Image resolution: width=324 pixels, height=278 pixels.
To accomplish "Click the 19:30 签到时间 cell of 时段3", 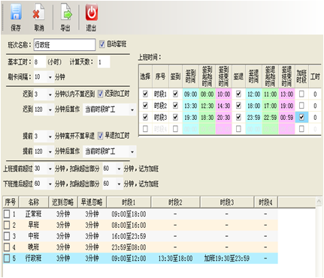I will [191, 118].
